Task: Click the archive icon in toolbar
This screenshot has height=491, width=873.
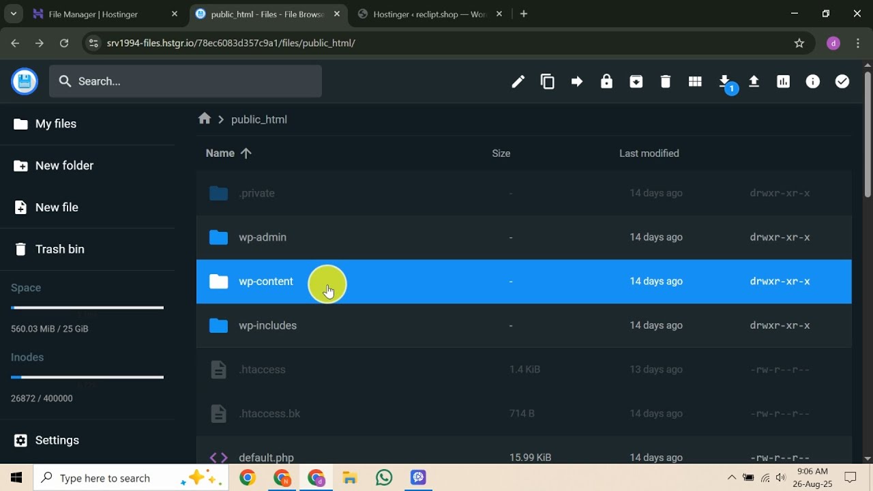Action: 636,82
